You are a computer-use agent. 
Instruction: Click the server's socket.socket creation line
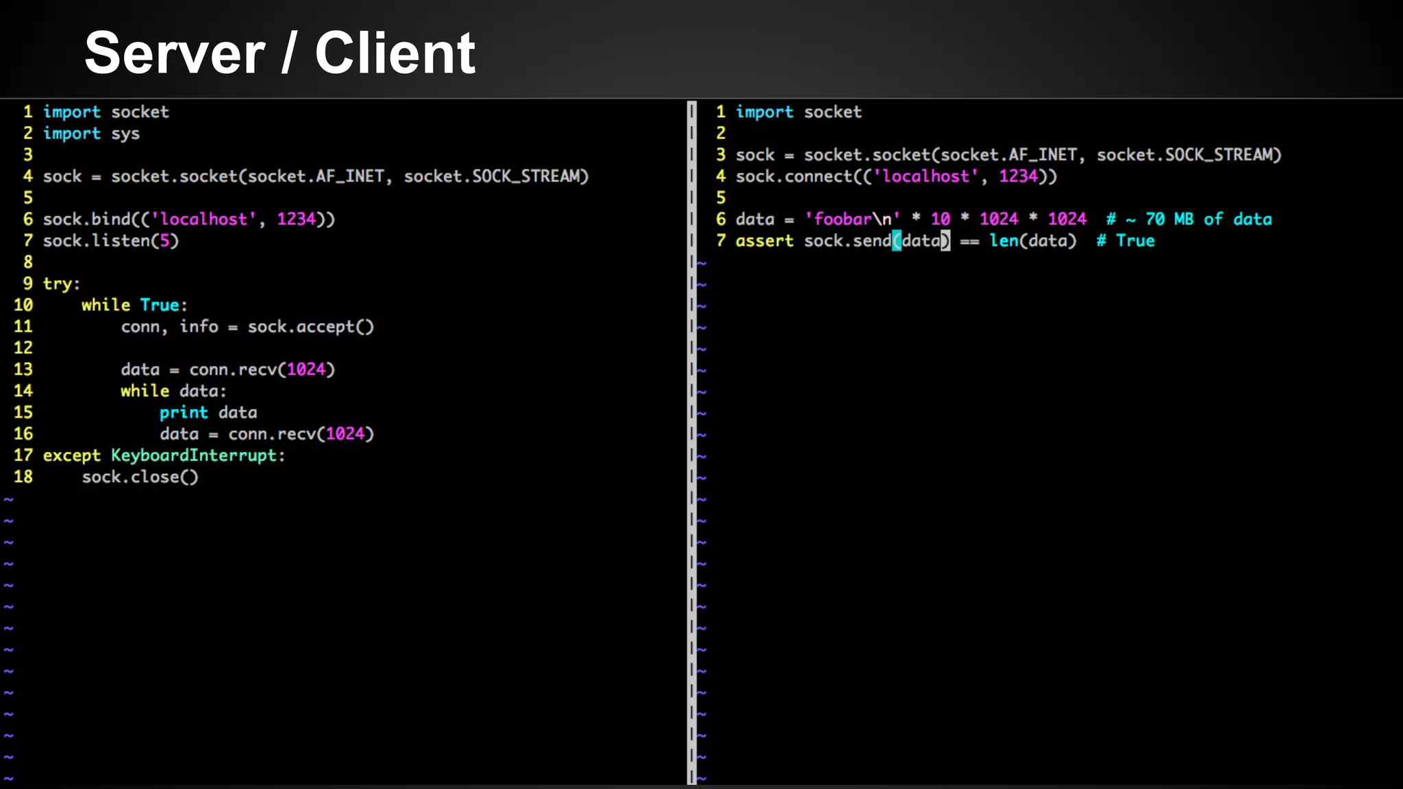tap(316, 176)
